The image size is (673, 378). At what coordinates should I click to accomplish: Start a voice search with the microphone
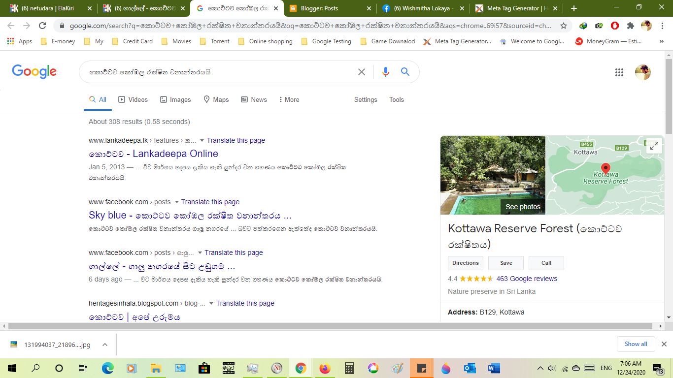coord(386,72)
